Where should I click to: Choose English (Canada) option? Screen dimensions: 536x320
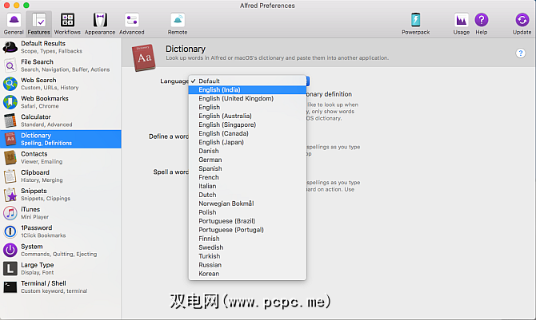tap(247, 133)
